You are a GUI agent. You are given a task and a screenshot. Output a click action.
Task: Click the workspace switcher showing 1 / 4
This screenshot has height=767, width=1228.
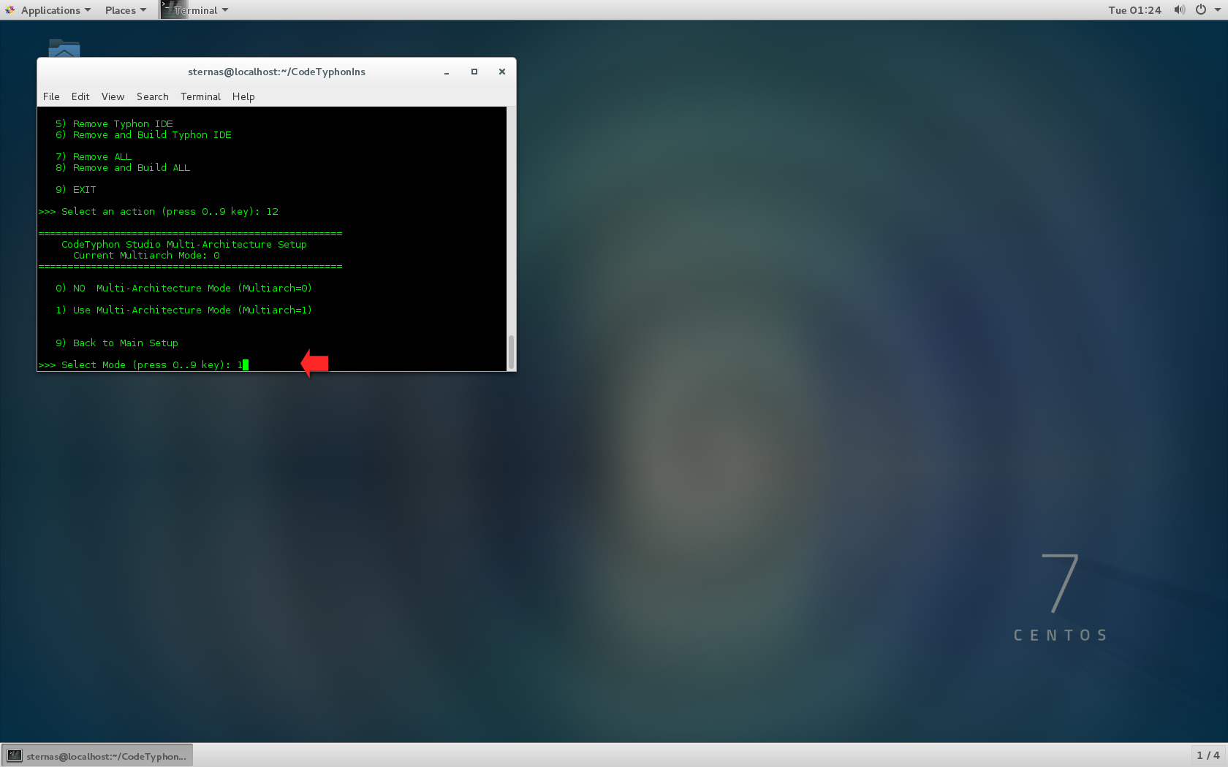tap(1208, 755)
